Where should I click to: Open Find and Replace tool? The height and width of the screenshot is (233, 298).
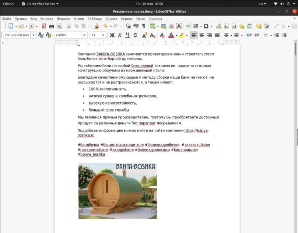(128, 26)
